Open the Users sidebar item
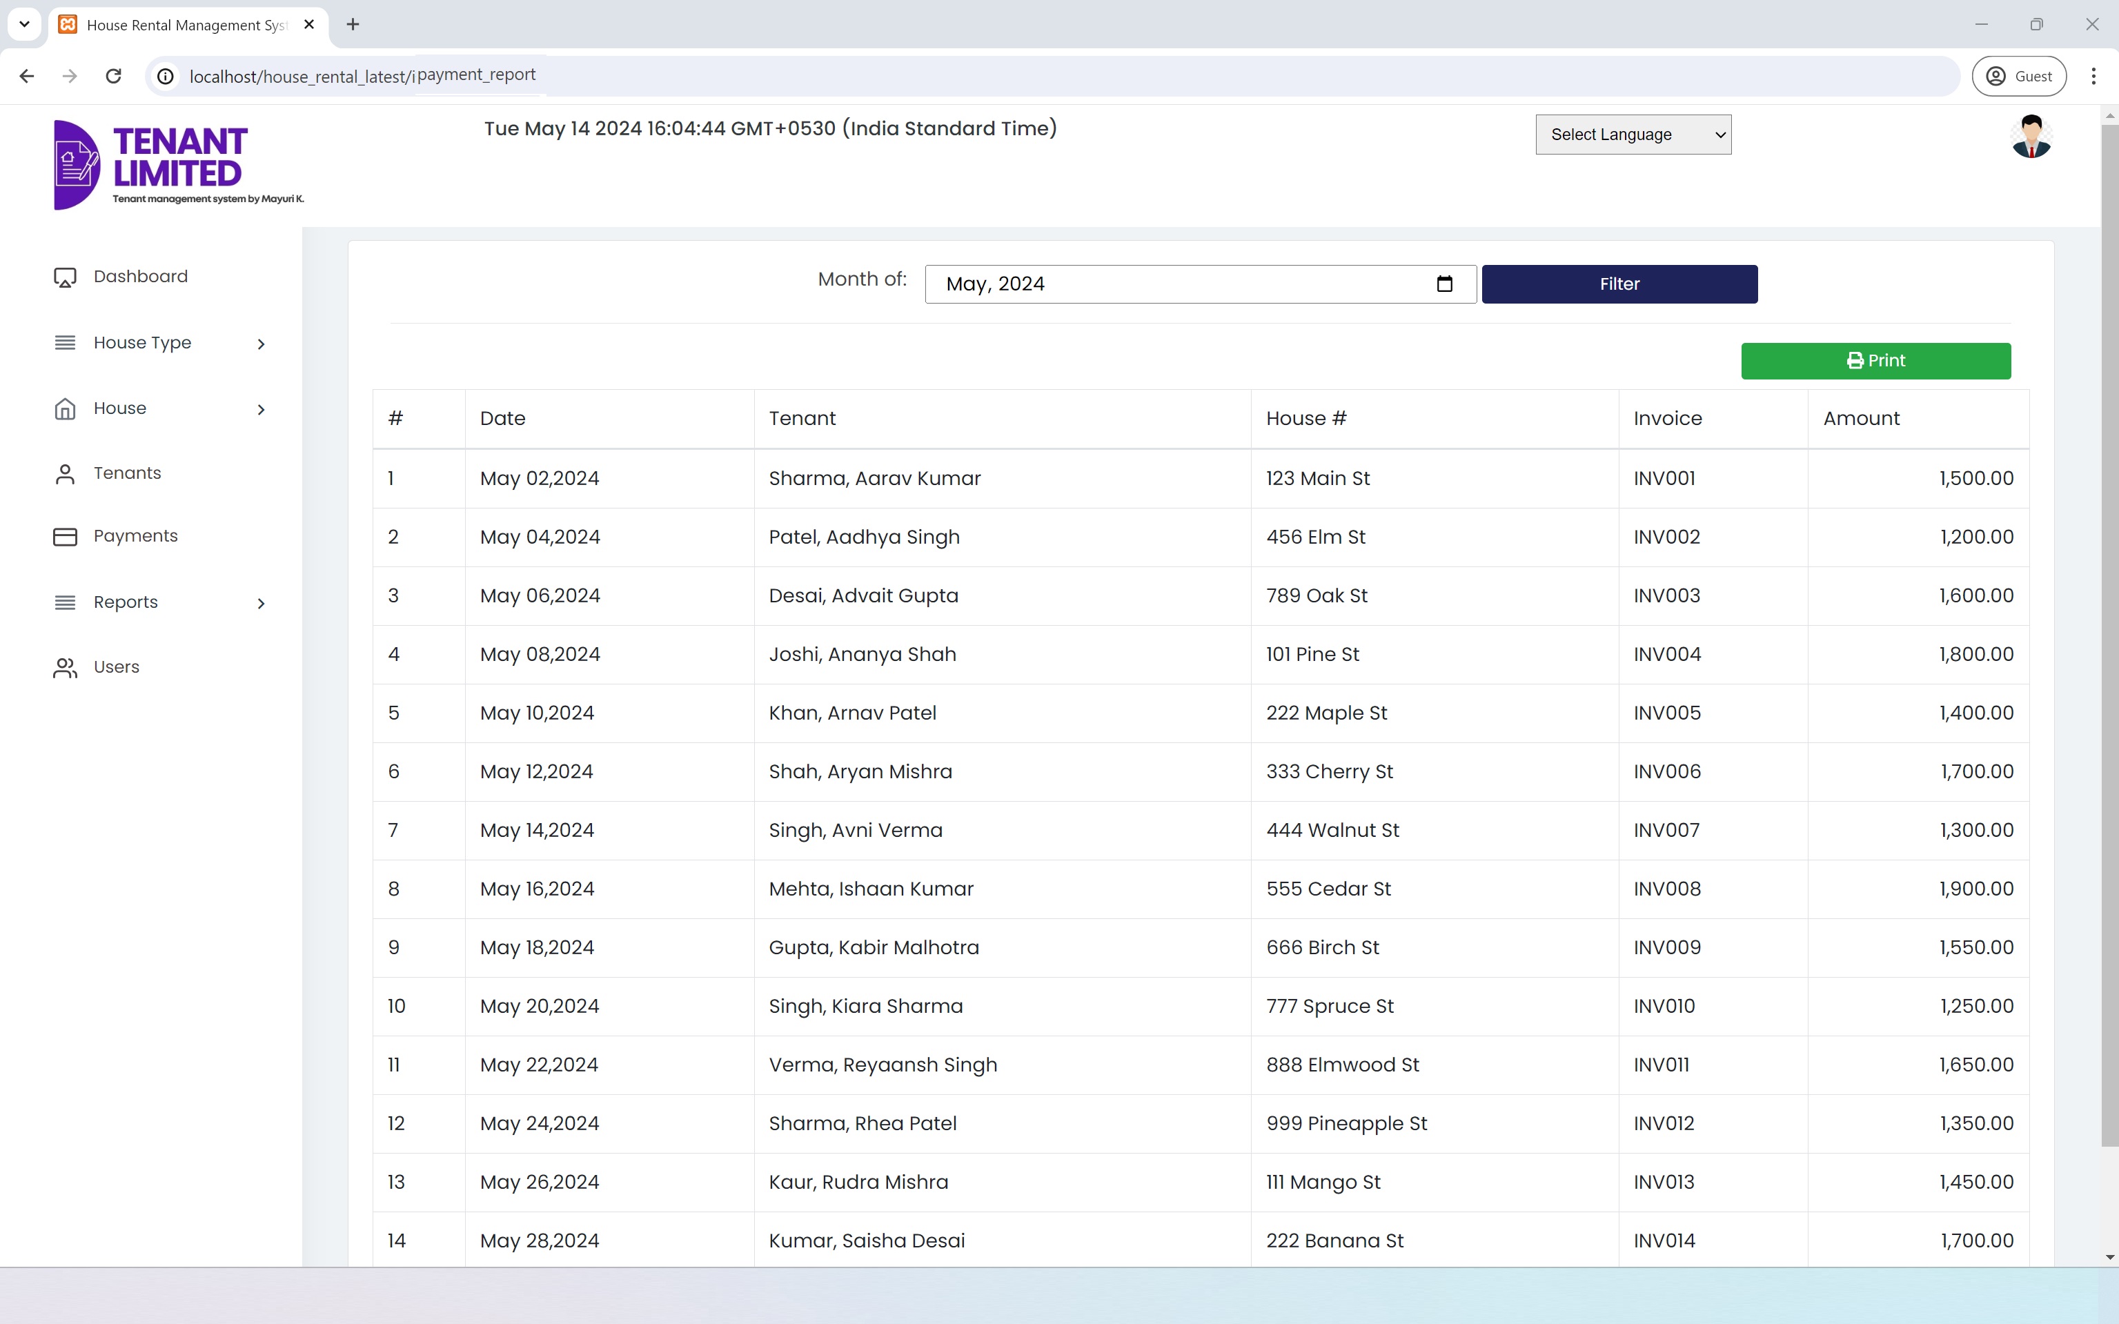Screen dimensions: 2119x1324 pos(117,667)
